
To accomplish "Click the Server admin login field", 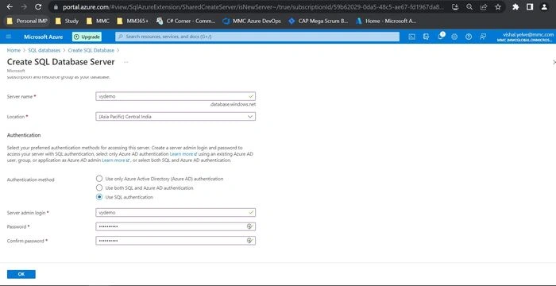I will coord(176,213).
